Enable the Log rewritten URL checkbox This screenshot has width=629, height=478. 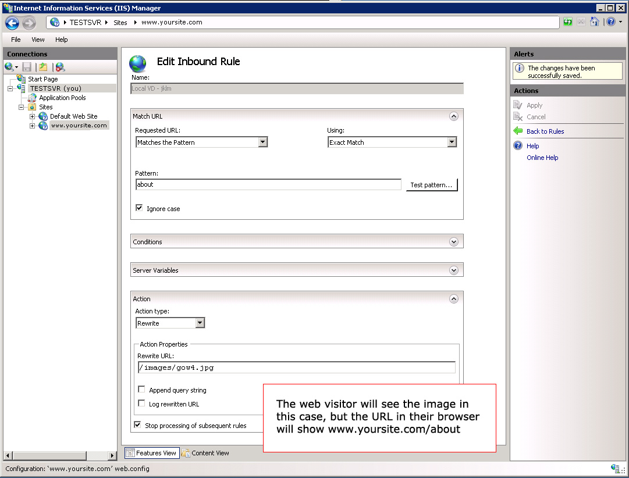click(x=141, y=403)
